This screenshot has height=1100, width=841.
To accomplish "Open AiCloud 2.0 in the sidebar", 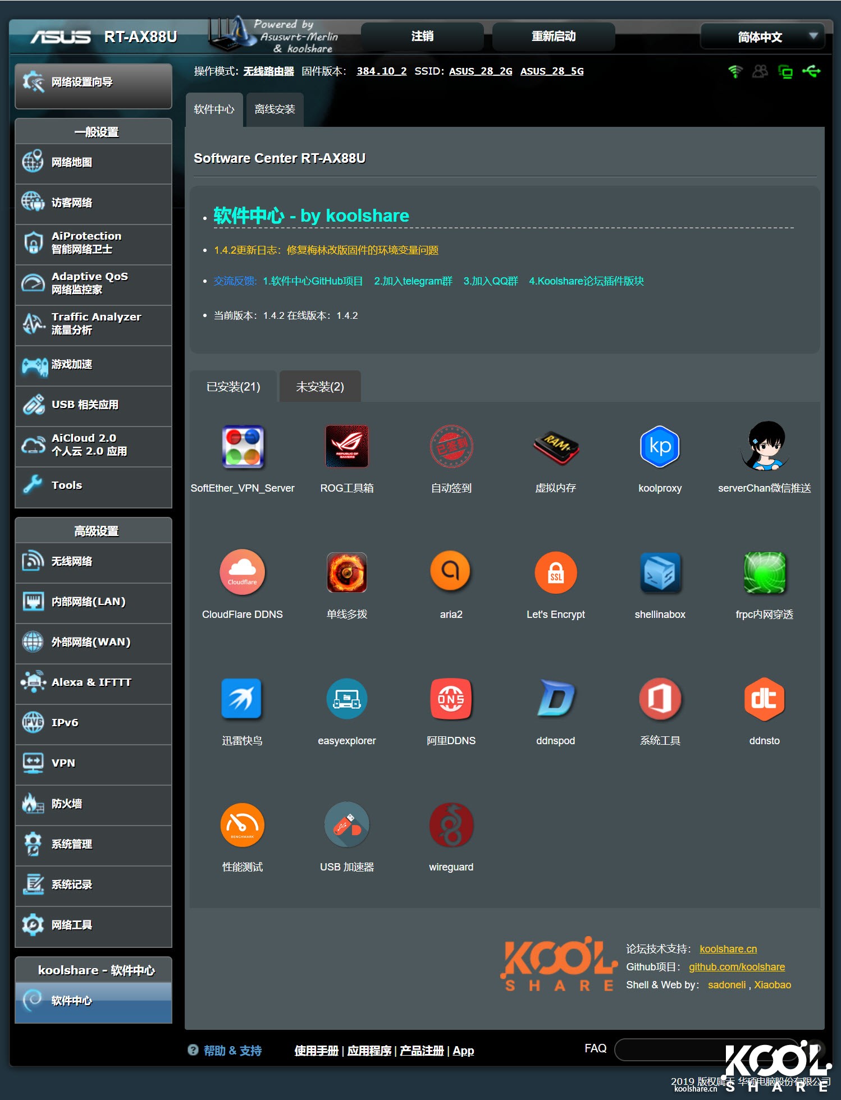I will pos(94,446).
